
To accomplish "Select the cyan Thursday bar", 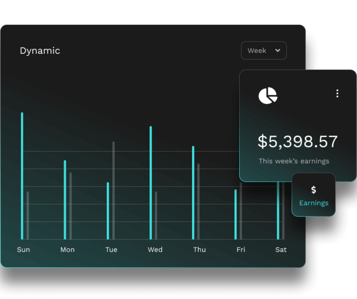I will (193, 193).
